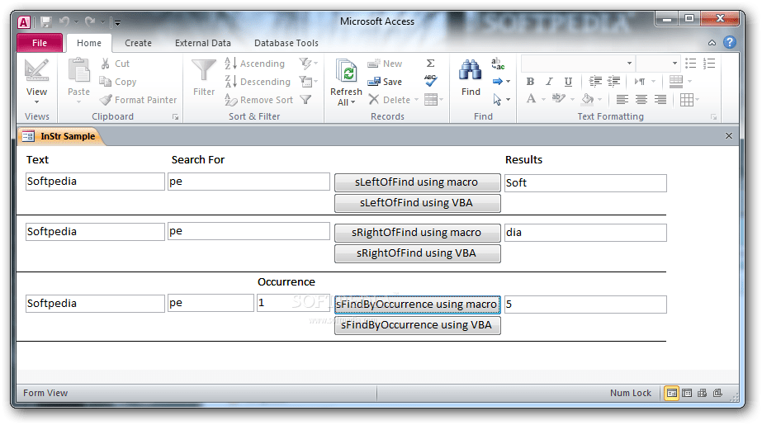Click the Totals sigma icon
The image size is (762, 425).
pyautogui.click(x=431, y=64)
